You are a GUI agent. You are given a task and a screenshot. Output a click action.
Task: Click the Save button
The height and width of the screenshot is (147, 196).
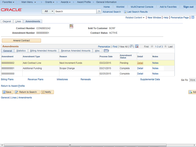tap(8, 92)
